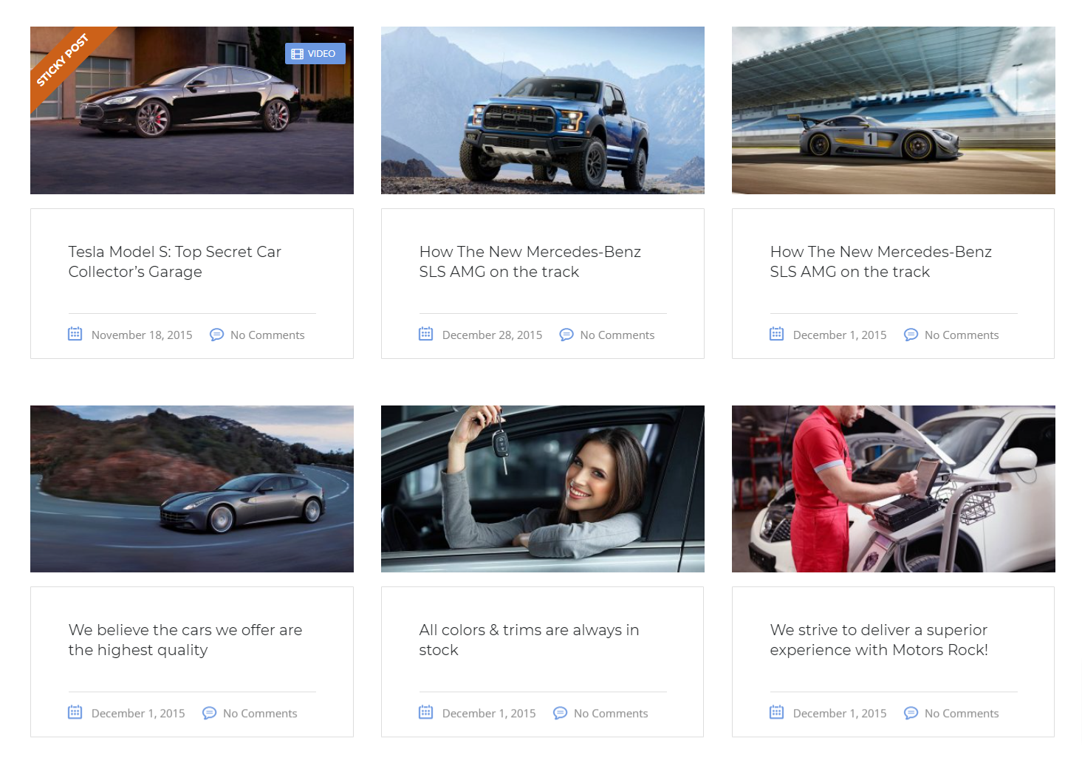Open the mechanic in red uniform thumbnail

pos(894,489)
